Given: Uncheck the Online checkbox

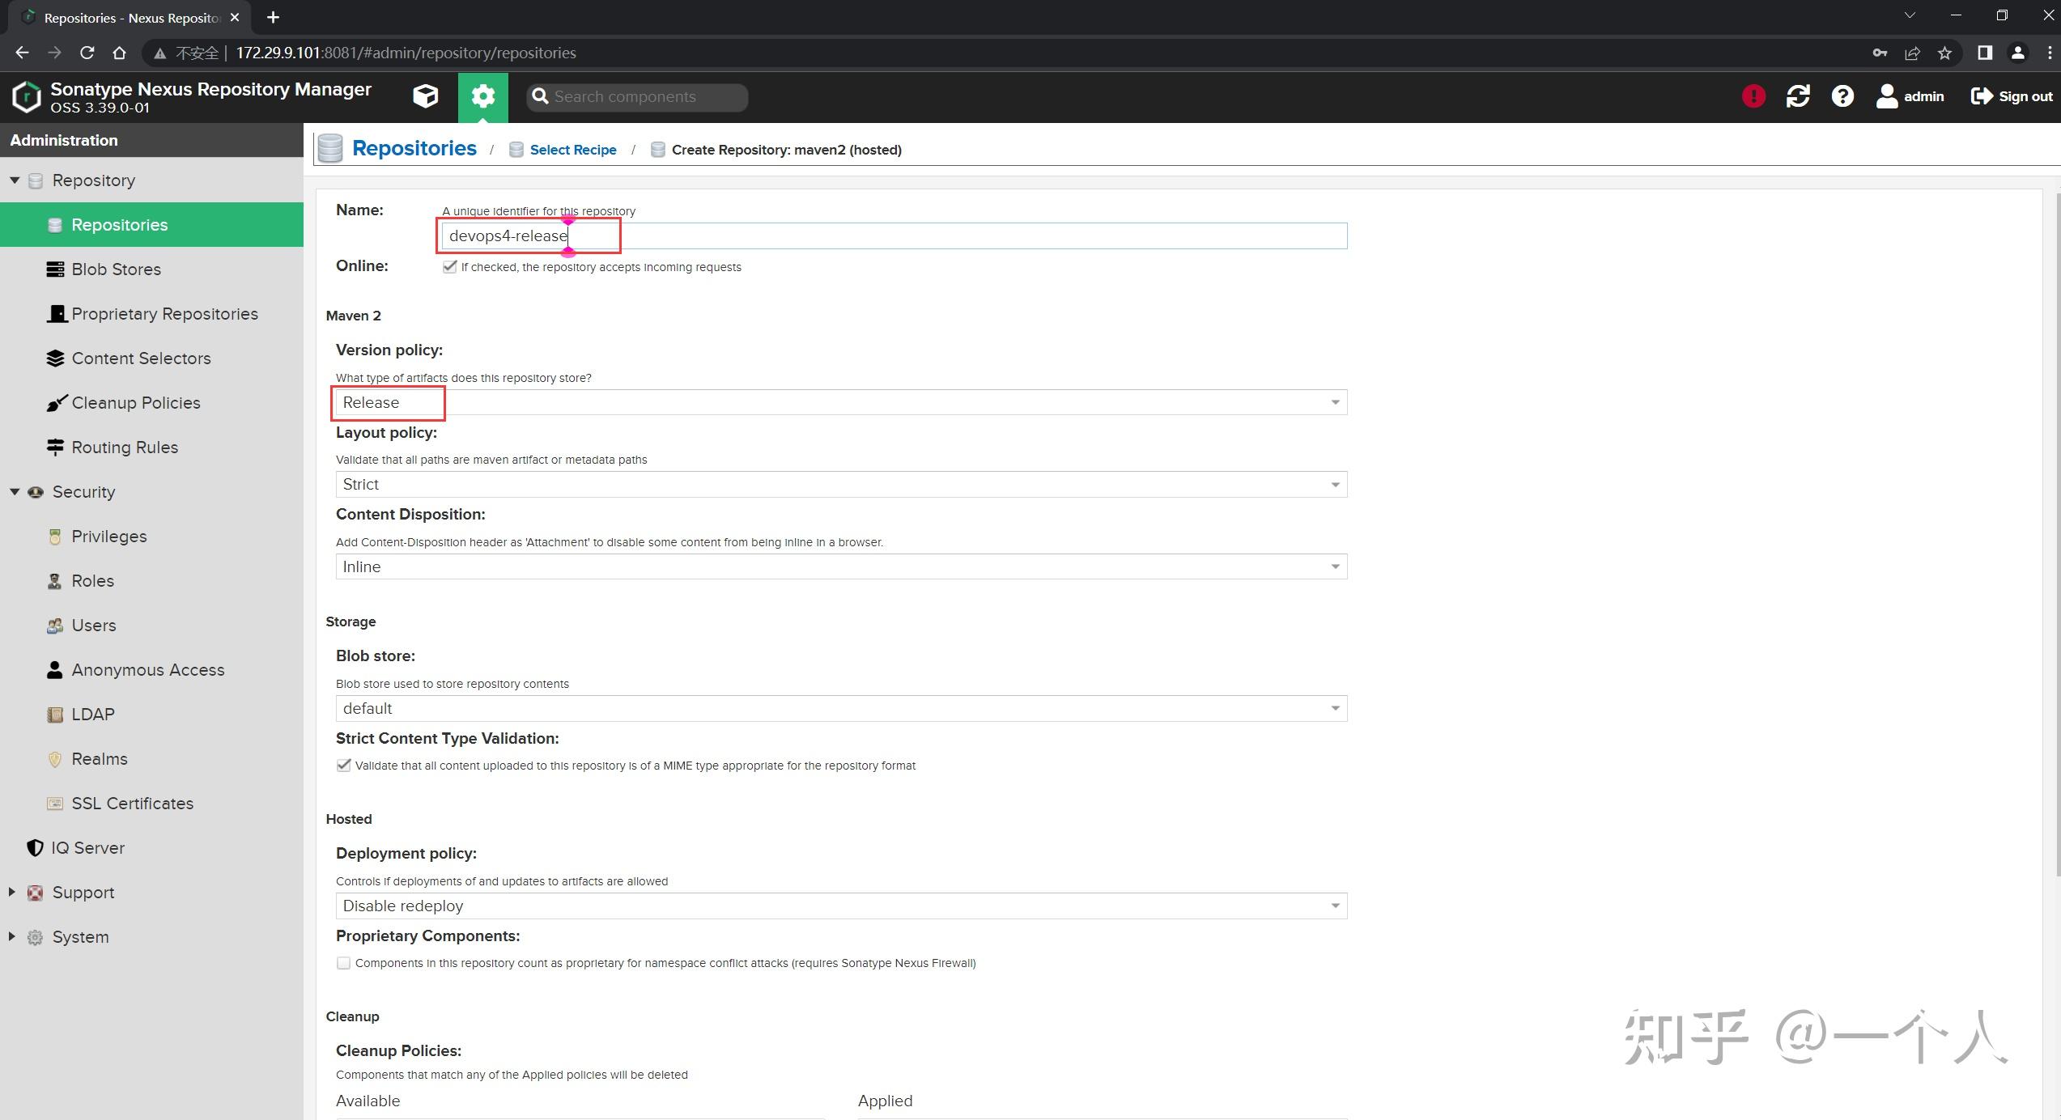Looking at the screenshot, I should [x=450, y=266].
